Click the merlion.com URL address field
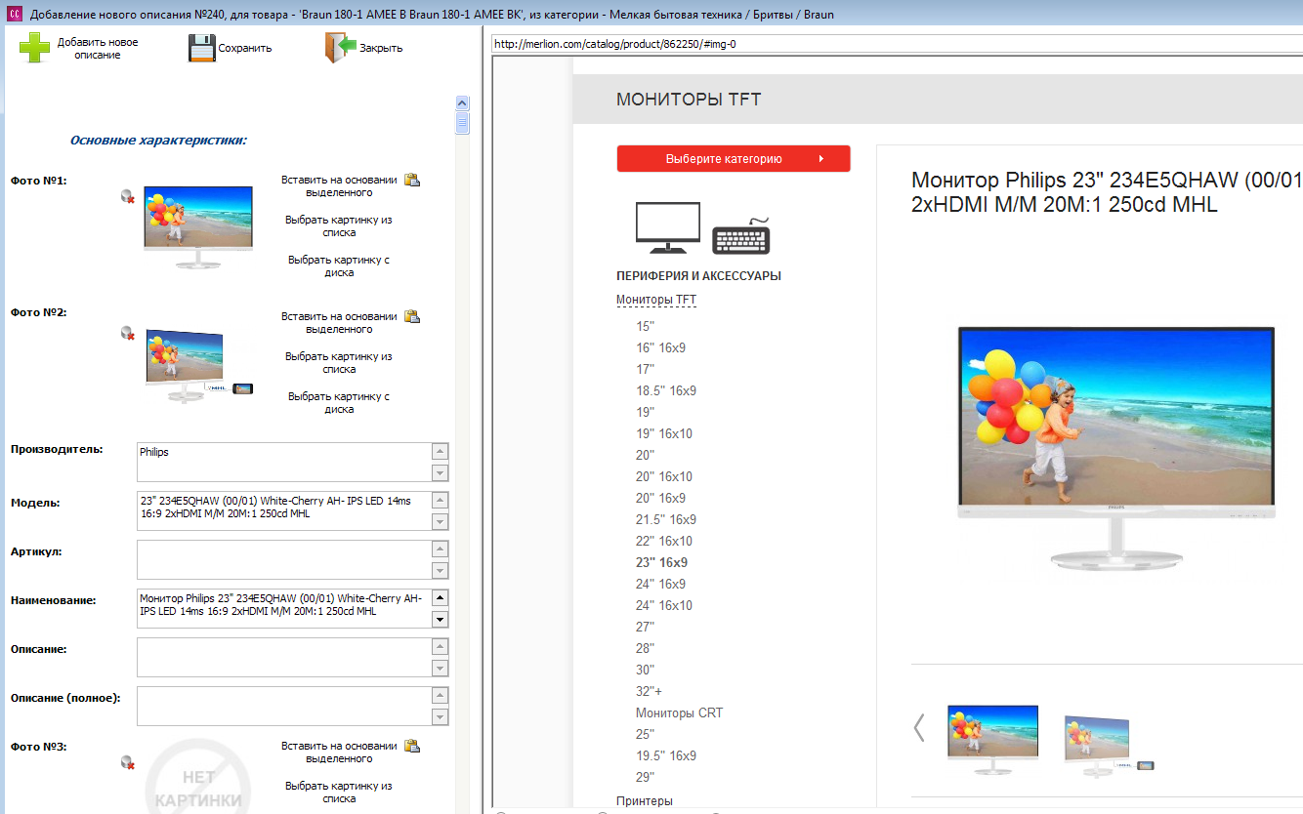1303x814 pixels. point(897,44)
